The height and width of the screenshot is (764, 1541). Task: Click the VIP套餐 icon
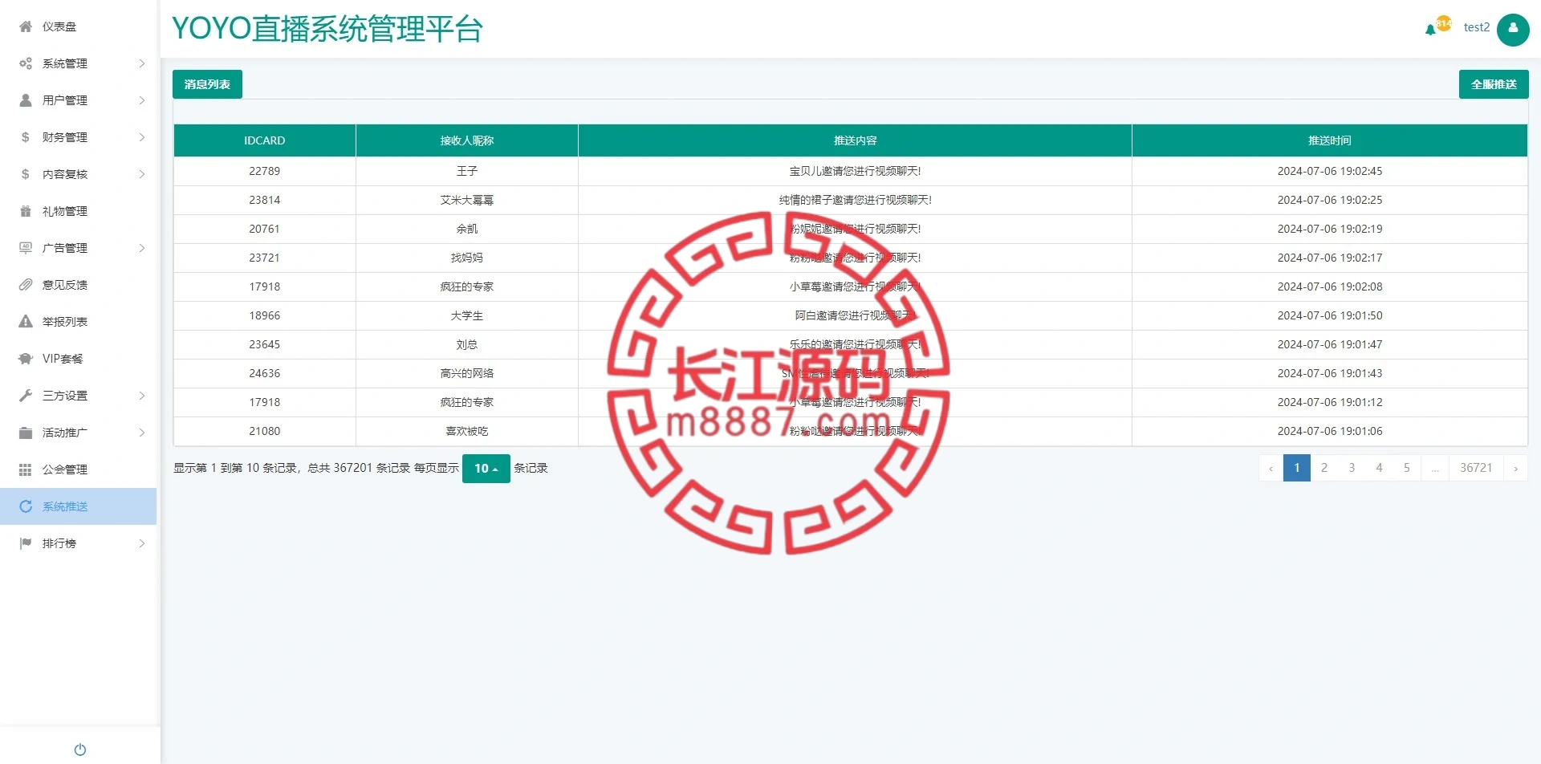(26, 359)
